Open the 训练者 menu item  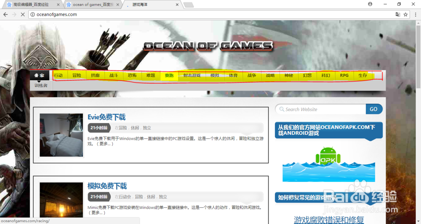pyautogui.click(x=41, y=85)
